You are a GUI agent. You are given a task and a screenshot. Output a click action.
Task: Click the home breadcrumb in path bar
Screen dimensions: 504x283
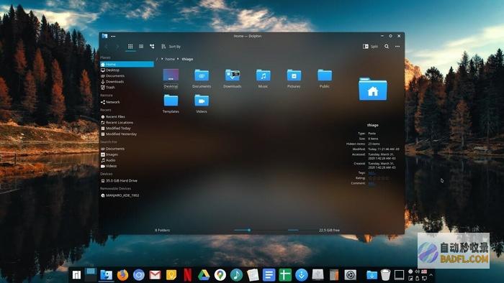tap(170, 60)
